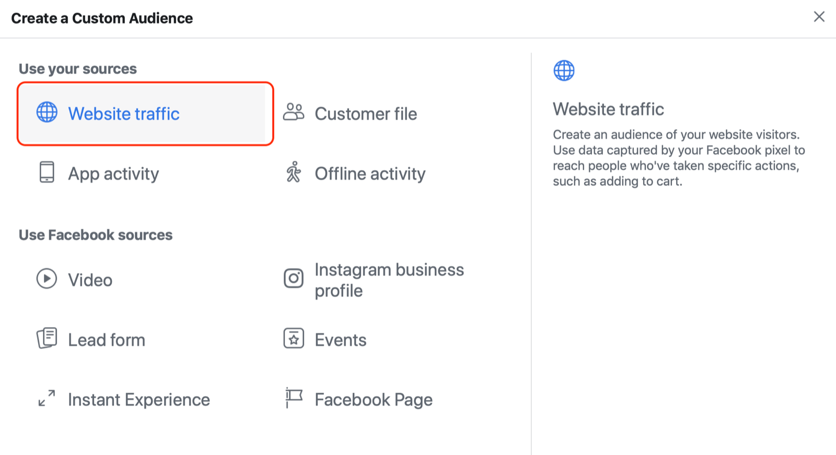The width and height of the screenshot is (836, 455).
Task: Click the Instagram camera logo icon
Action: [294, 278]
